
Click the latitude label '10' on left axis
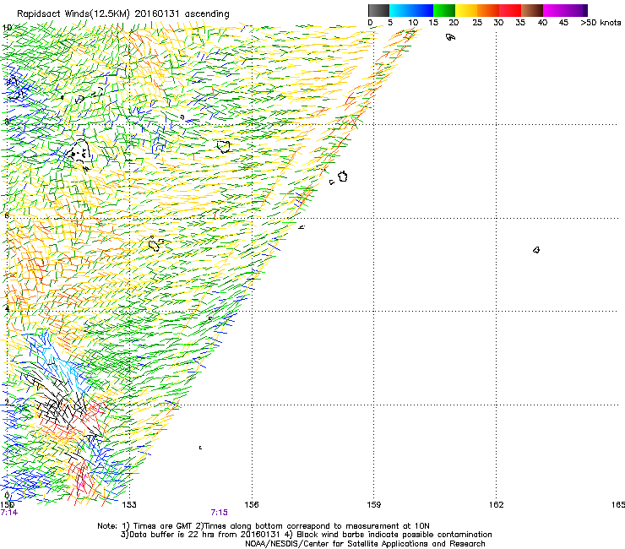(7, 28)
